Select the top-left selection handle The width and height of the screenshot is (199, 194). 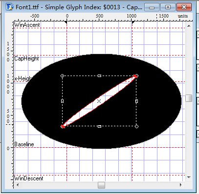point(62,76)
